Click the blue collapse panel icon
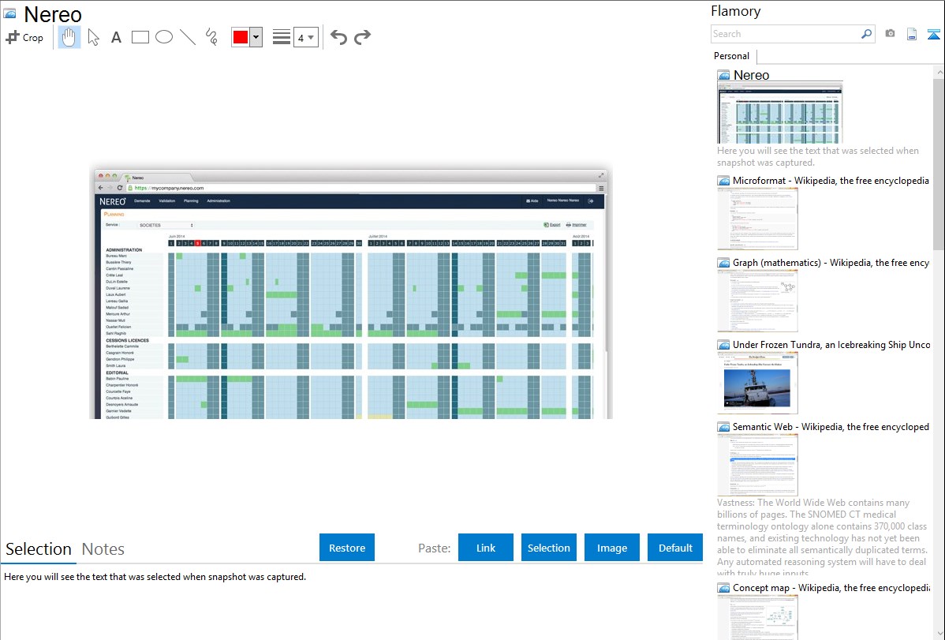Image resolution: width=945 pixels, height=640 pixels. 933,34
